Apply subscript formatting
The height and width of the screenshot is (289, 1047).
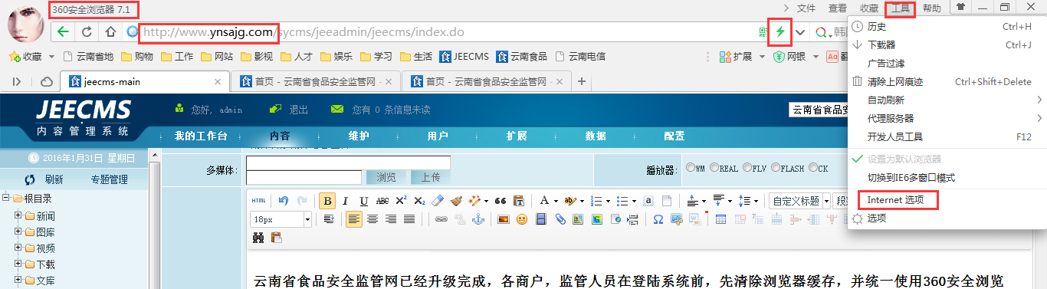pos(419,201)
